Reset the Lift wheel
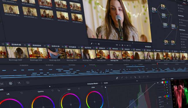Viewport: 188px width, 108px height. (x=22, y=93)
